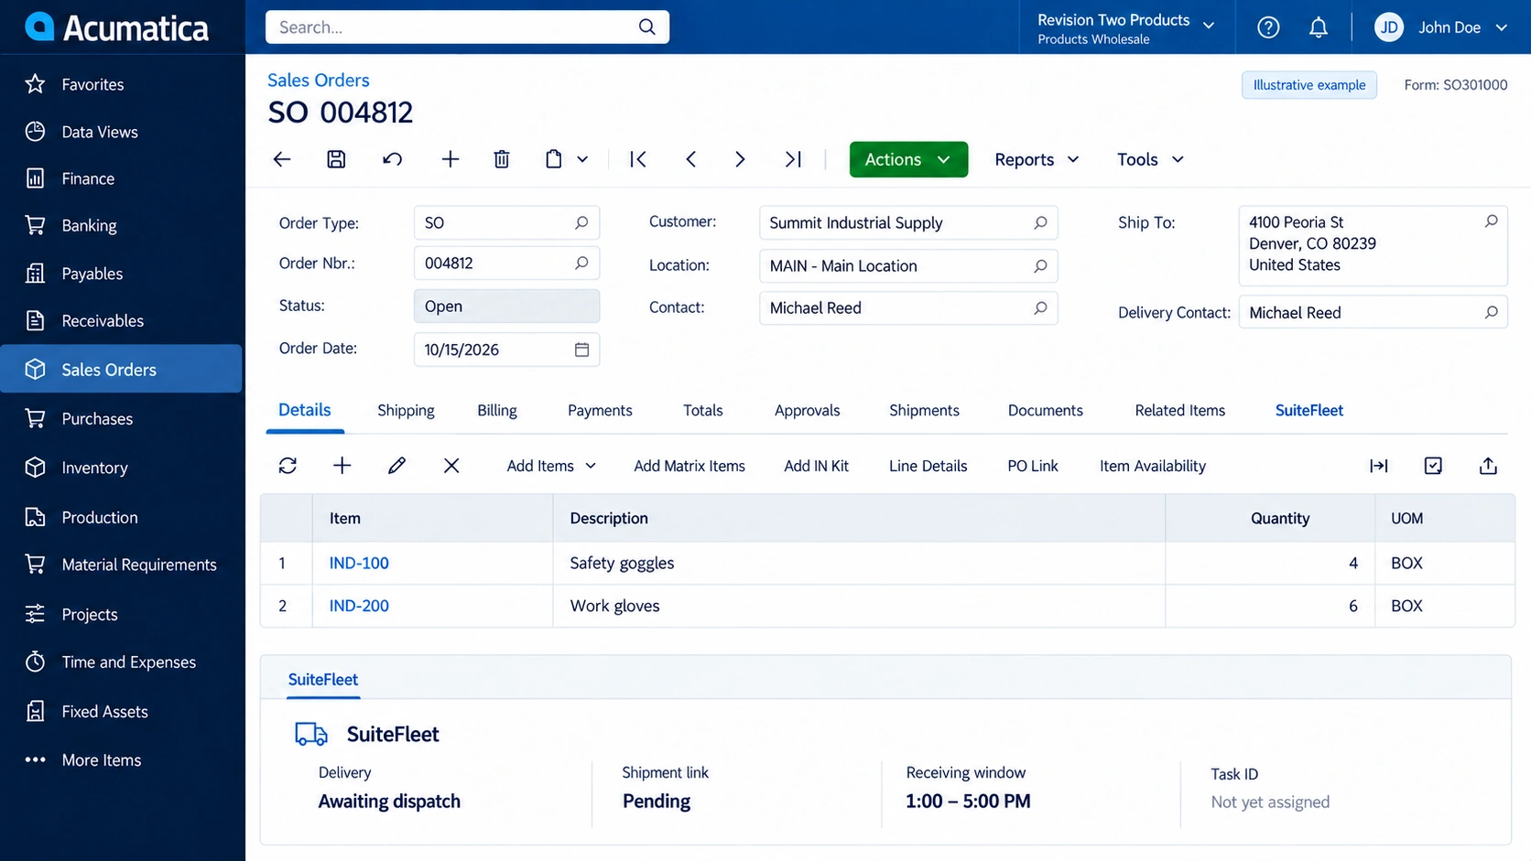
Task: Click the Safety goggles description cell
Action: 859,563
